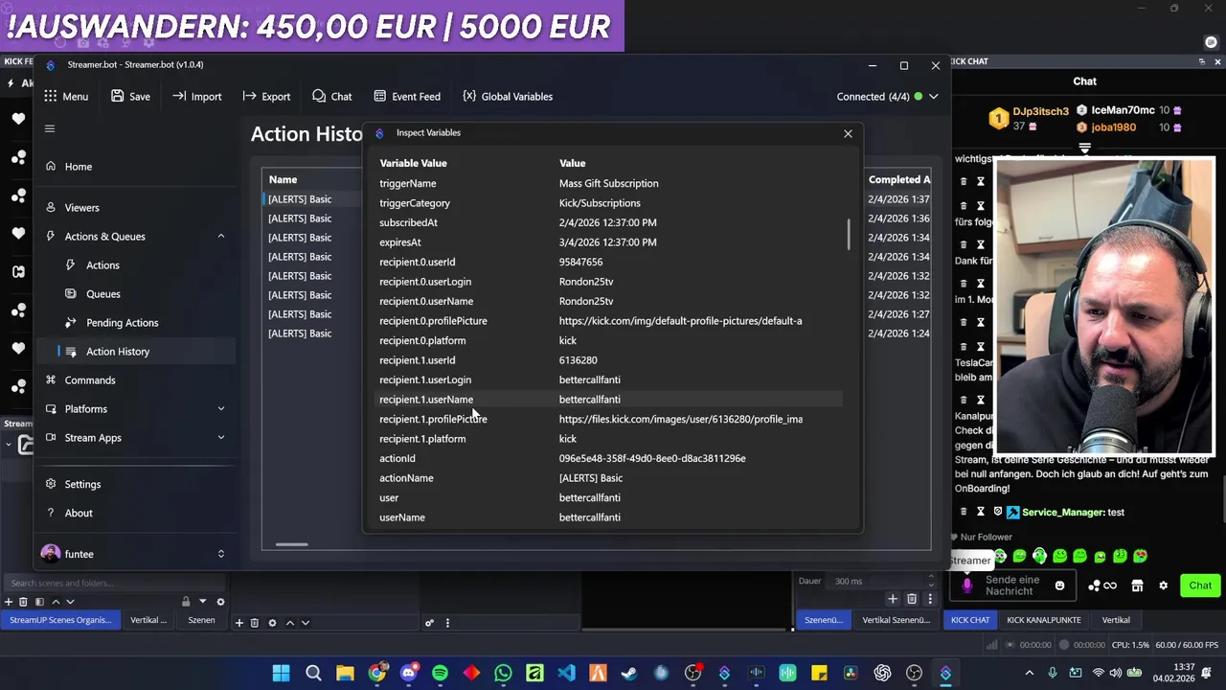Open Visual Studio Code from the taskbar

[x=566, y=673]
